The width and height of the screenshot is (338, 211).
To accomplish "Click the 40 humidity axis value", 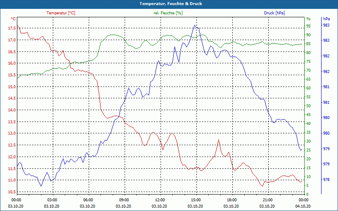I will click(x=308, y=124).
